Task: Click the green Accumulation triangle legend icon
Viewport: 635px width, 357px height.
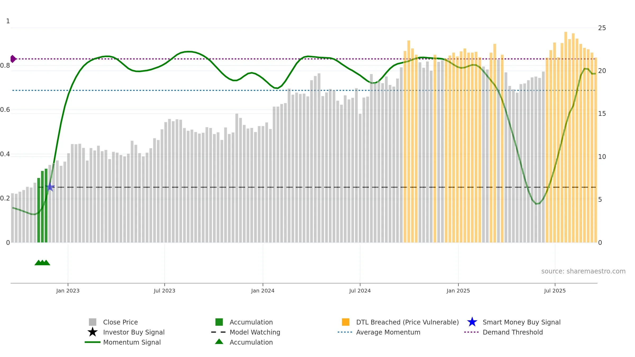Action: point(219,341)
